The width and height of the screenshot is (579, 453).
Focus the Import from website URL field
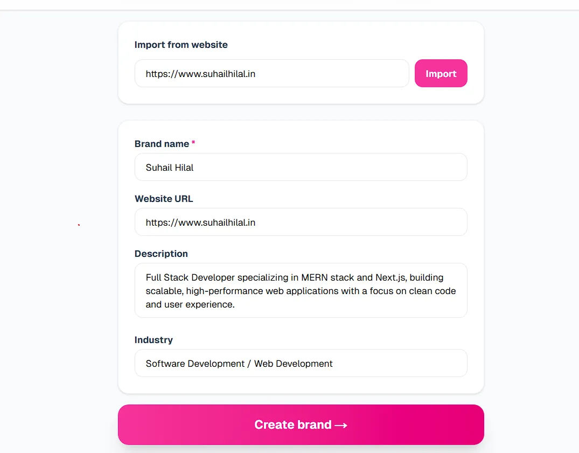(271, 73)
